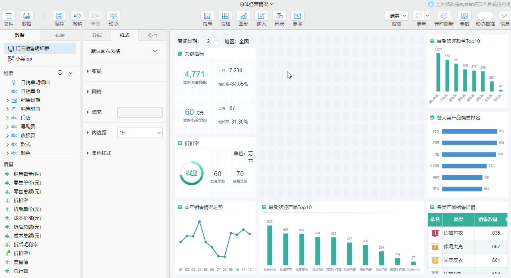
Task: Open the 预览 (Preview) icon
Action: point(113,16)
